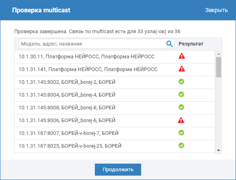Click the Продолжить button
Image resolution: width=236 pixels, height=180 pixels.
click(x=118, y=170)
